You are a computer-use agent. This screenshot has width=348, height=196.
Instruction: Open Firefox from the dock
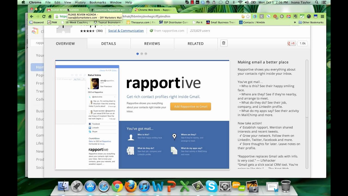coord(131,186)
